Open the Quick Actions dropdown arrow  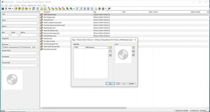click(x=74, y=9)
